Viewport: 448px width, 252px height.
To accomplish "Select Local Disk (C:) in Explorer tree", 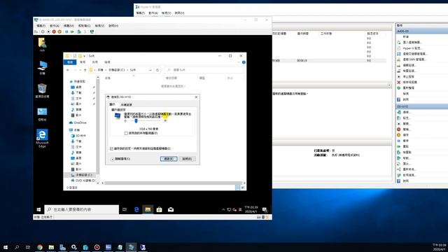I will click(x=82, y=175).
